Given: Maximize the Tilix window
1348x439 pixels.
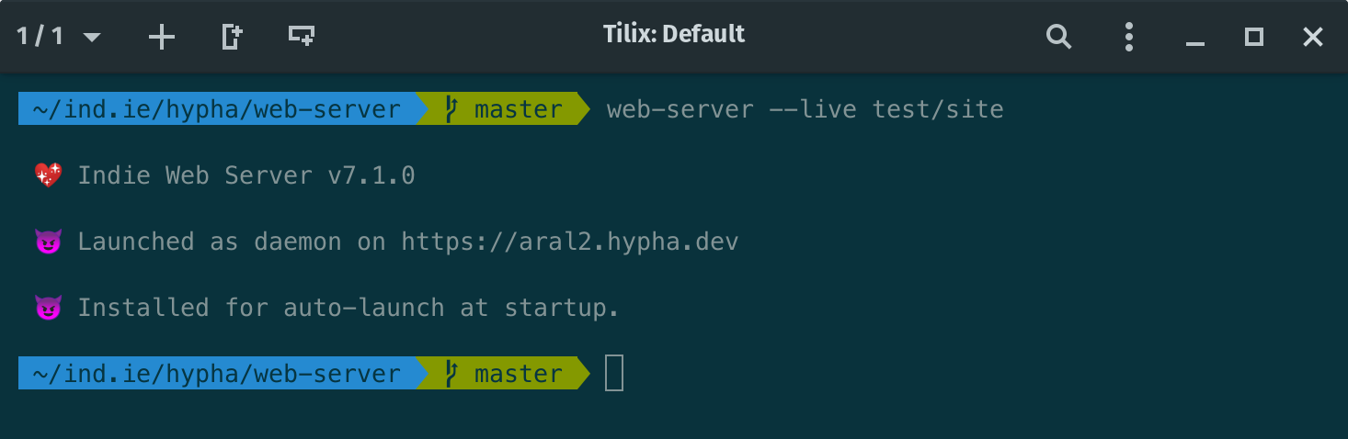Looking at the screenshot, I should pos(1253,37).
